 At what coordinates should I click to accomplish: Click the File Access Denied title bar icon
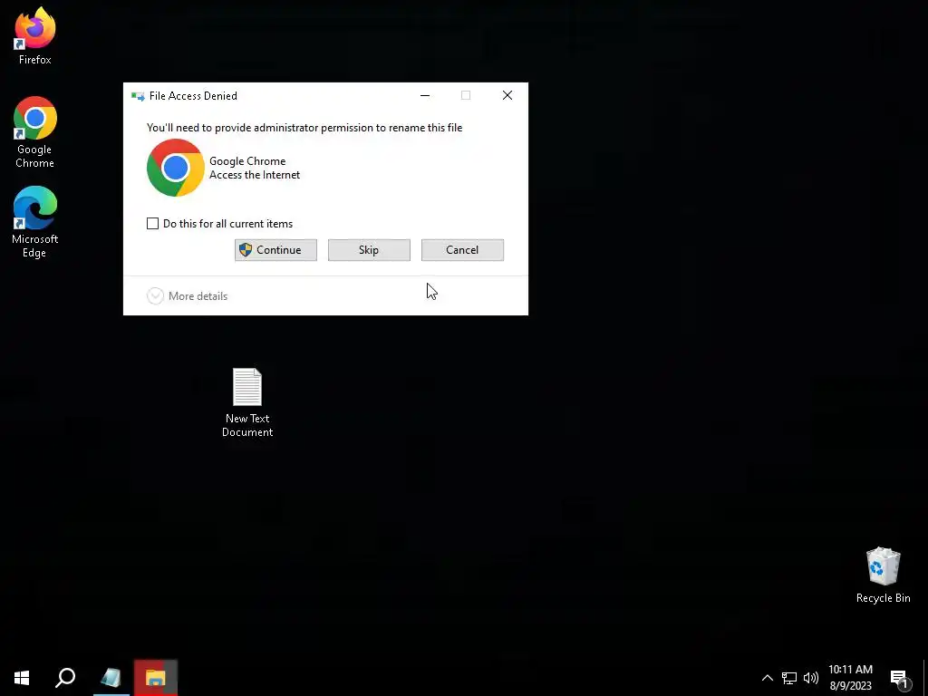tap(138, 96)
